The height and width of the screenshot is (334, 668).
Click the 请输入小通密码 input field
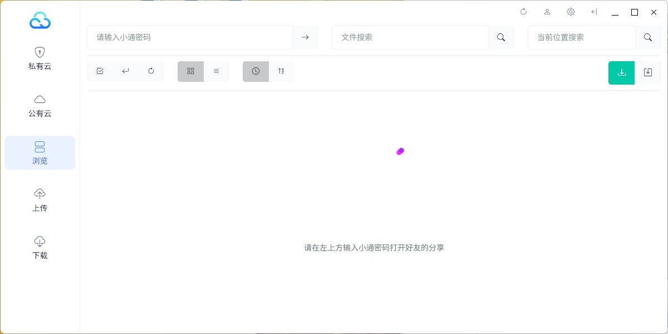pyautogui.click(x=189, y=37)
